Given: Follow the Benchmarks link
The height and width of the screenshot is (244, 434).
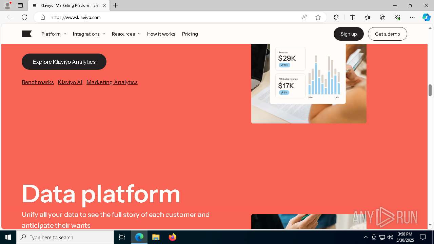Looking at the screenshot, I should (38, 82).
